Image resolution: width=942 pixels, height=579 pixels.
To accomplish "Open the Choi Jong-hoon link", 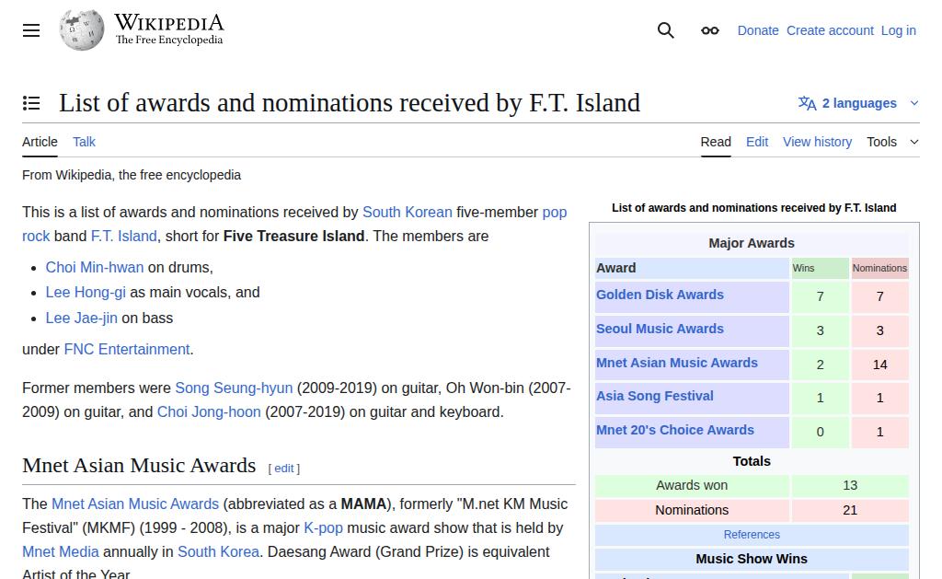I will (209, 411).
